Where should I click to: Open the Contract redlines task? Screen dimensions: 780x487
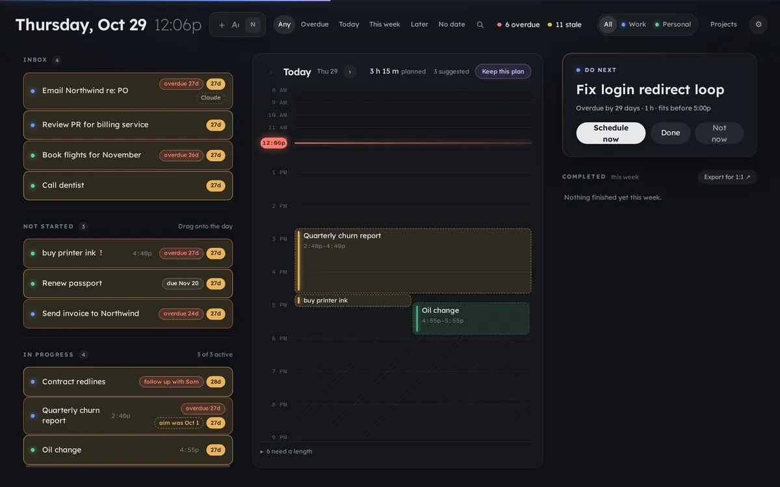pyautogui.click(x=128, y=382)
